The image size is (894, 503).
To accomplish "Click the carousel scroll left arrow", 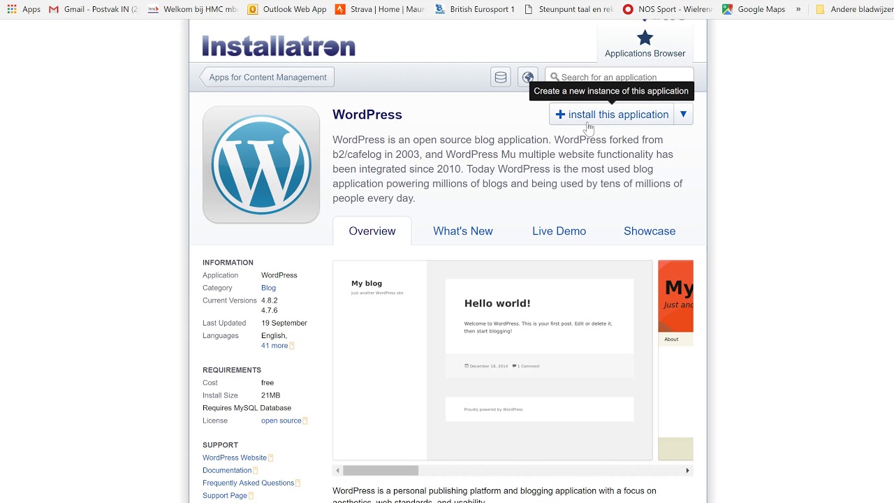I will pos(338,471).
